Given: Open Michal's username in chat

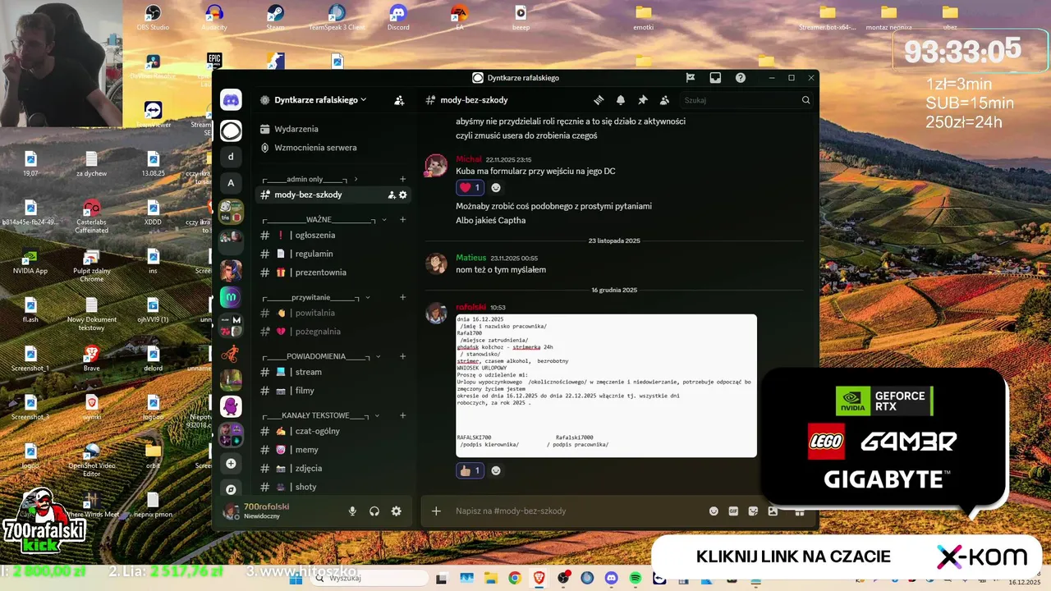Looking at the screenshot, I should pos(469,159).
